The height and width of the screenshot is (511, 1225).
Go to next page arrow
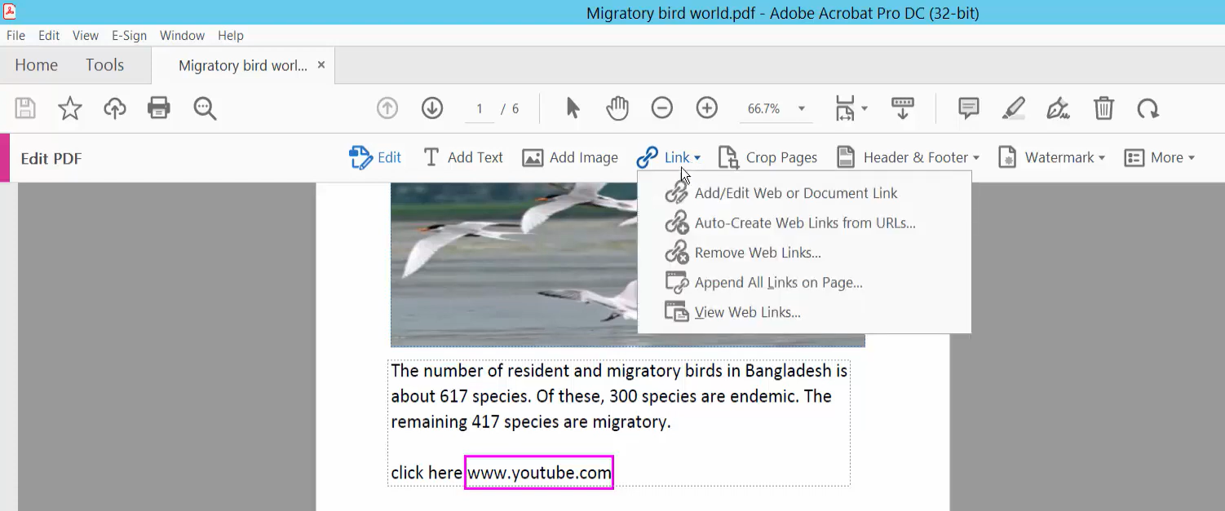click(432, 108)
